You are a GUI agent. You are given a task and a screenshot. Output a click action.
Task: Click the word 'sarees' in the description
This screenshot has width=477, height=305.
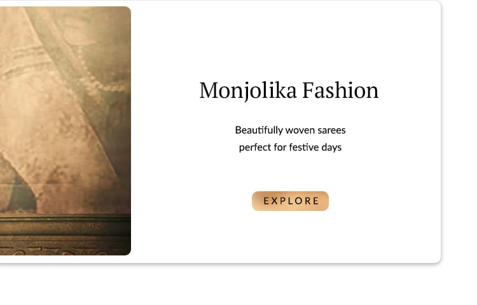[x=331, y=130]
